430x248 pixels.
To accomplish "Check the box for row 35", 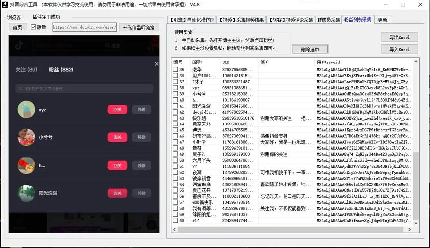I will click(175, 70).
